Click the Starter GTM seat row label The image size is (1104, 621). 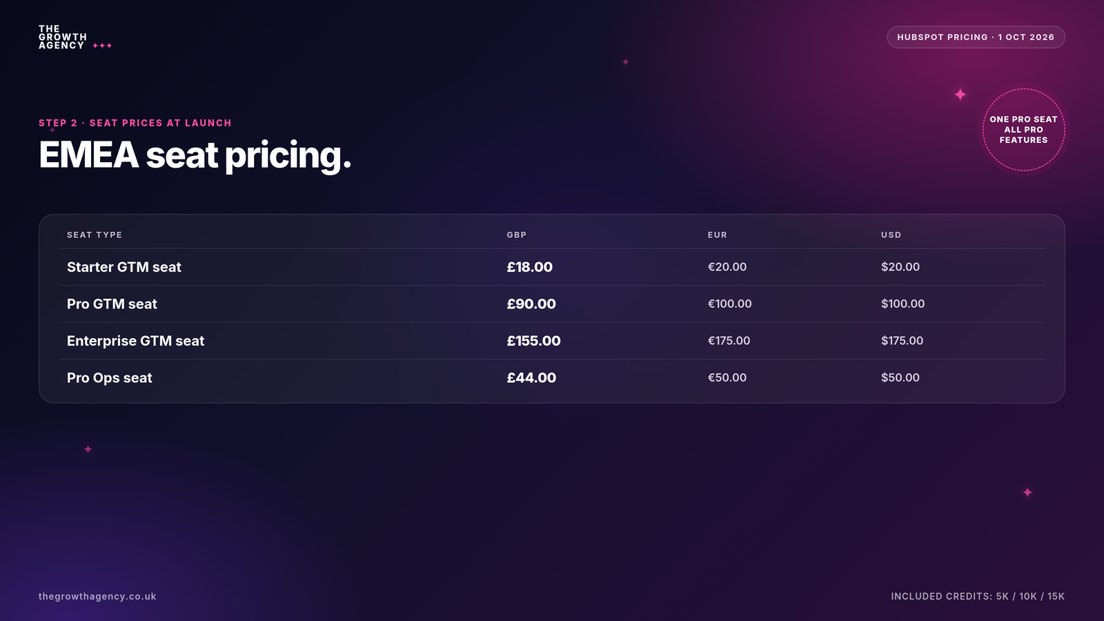(x=124, y=267)
